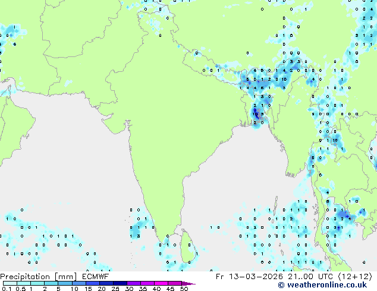Click the 45–50 mm legend color swatch
This screenshot has width=377, height=291.
175,283
